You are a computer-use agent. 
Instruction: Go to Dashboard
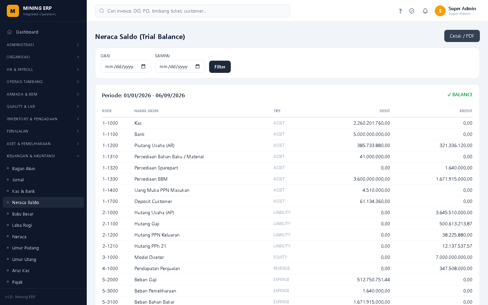pos(43,32)
